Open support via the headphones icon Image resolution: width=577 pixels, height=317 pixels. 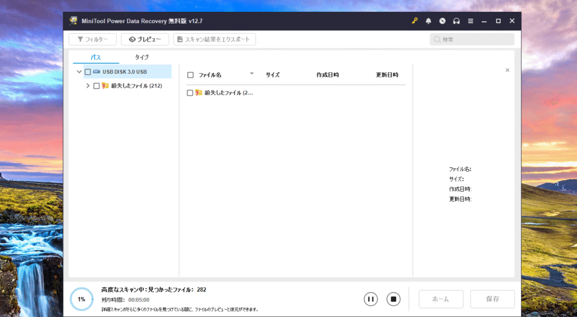pyautogui.click(x=456, y=21)
